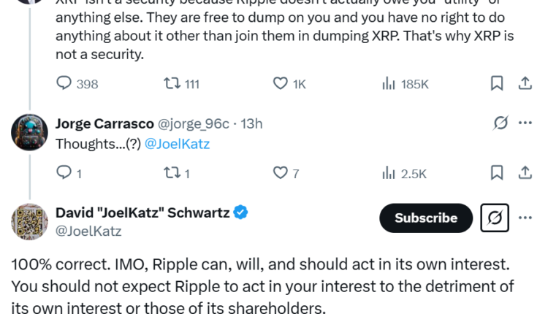Open Grok button beside Subscribe

click(x=495, y=218)
